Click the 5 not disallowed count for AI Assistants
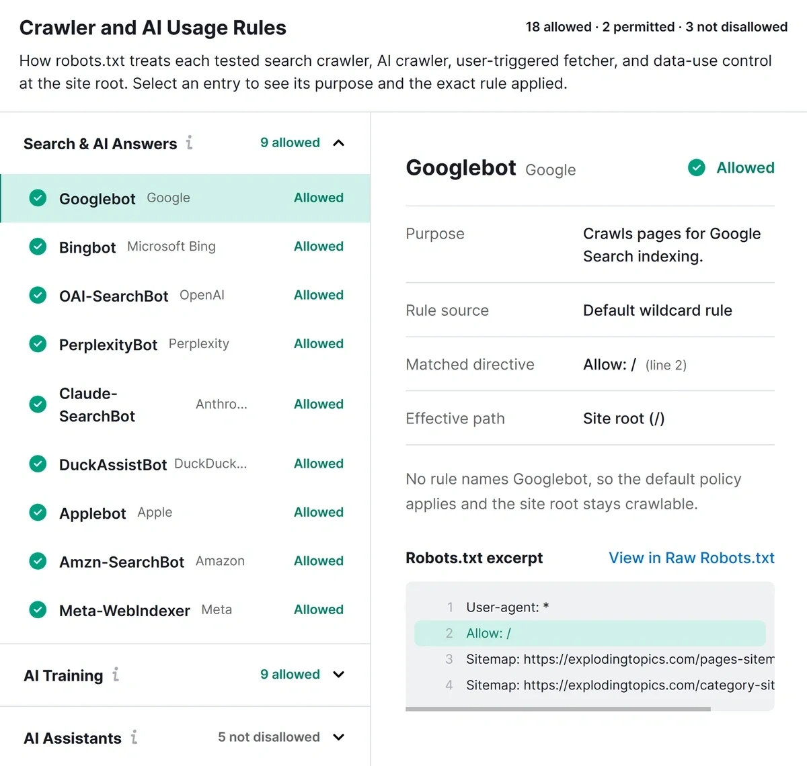 click(x=269, y=737)
